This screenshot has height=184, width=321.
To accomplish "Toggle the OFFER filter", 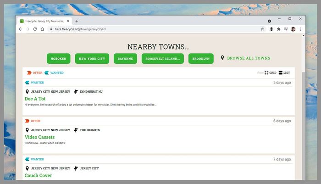I will click(x=34, y=73).
